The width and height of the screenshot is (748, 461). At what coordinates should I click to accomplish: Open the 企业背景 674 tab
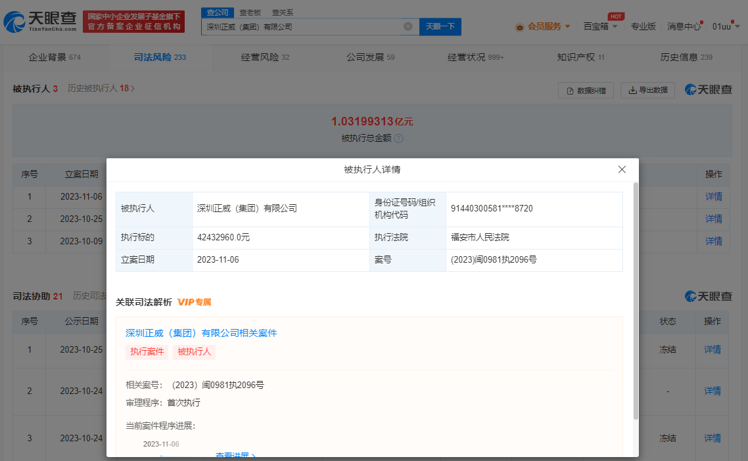tap(55, 57)
